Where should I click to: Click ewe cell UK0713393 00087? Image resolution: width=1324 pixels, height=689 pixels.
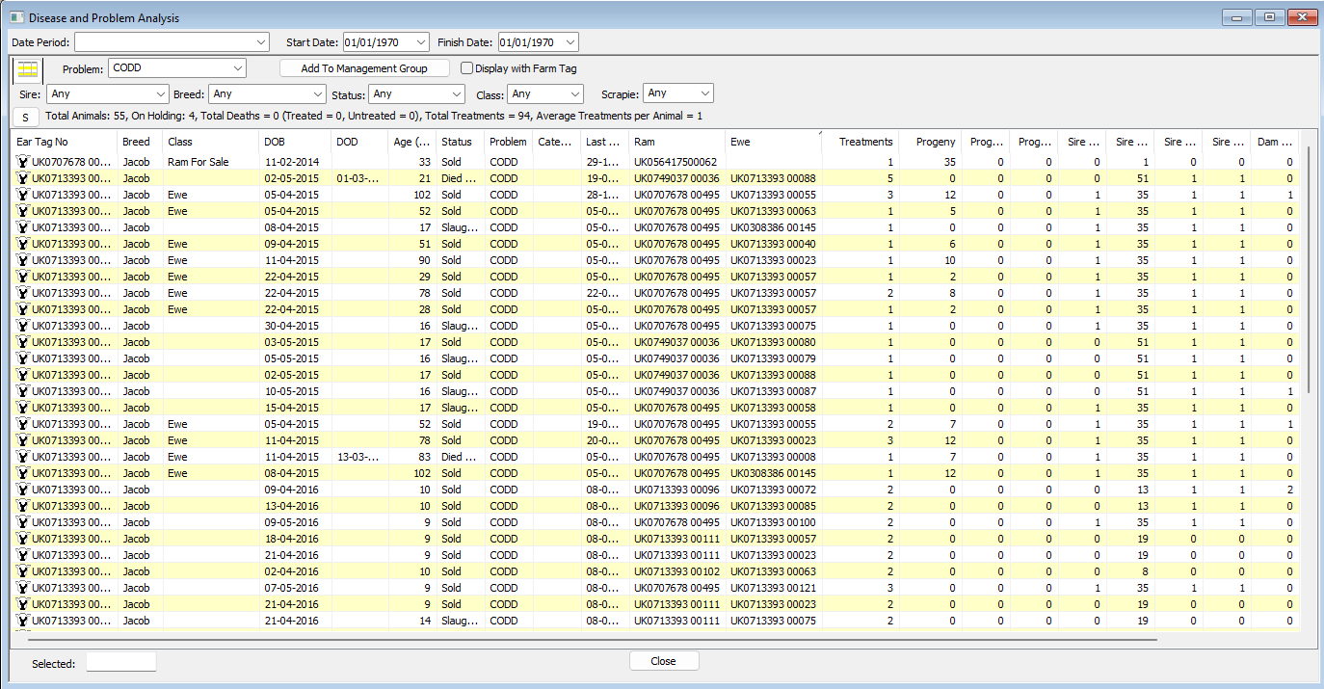773,391
